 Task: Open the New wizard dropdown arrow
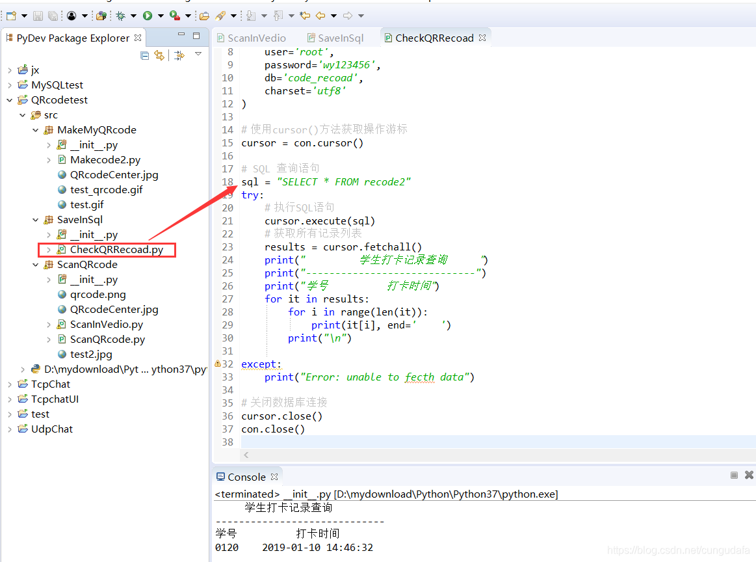pyautogui.click(x=23, y=15)
